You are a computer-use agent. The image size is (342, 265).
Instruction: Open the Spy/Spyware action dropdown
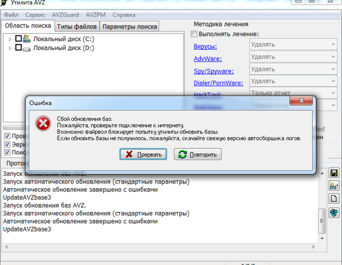(x=293, y=69)
